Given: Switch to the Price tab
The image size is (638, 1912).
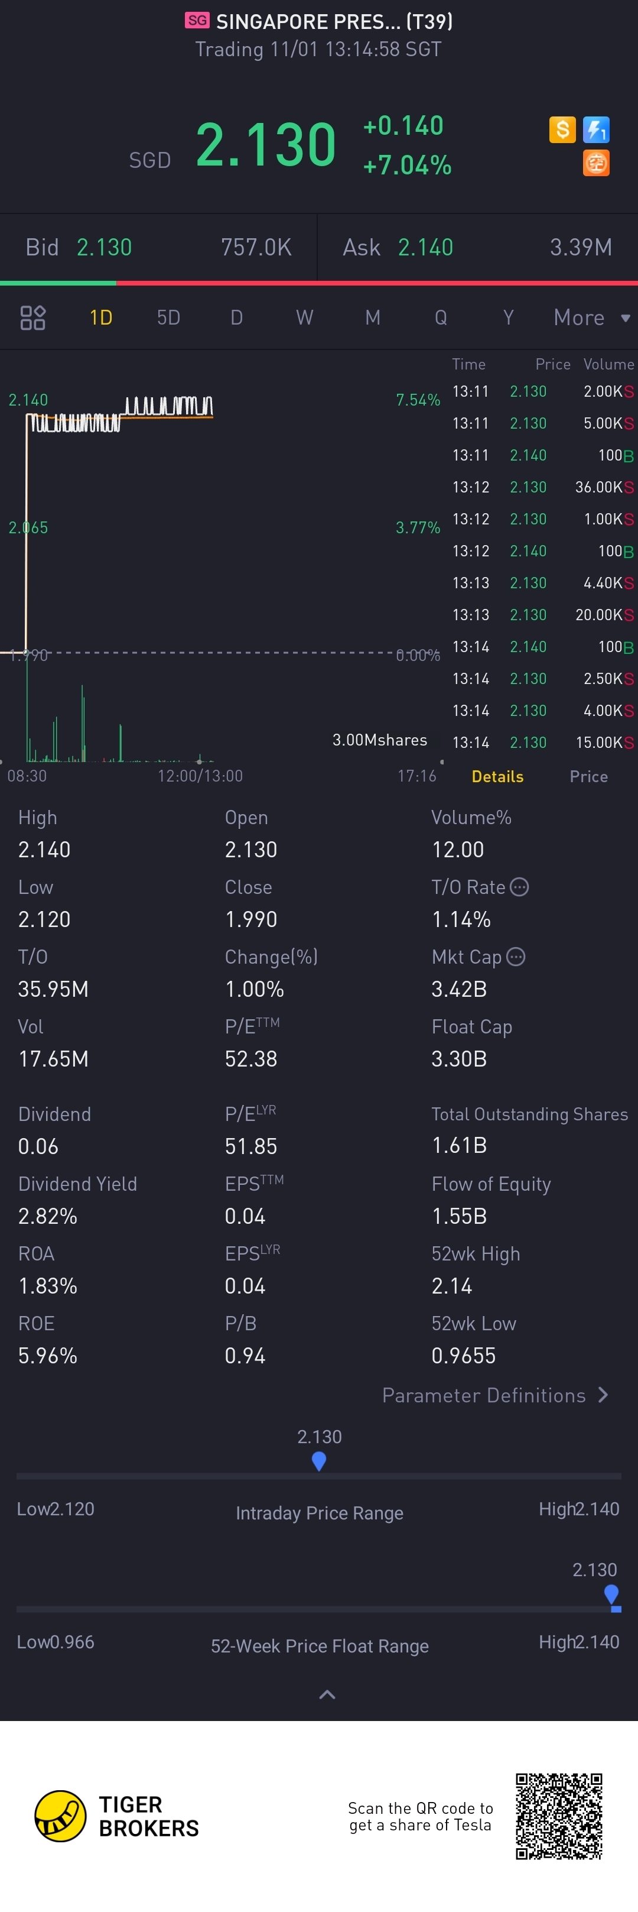Looking at the screenshot, I should (x=588, y=776).
